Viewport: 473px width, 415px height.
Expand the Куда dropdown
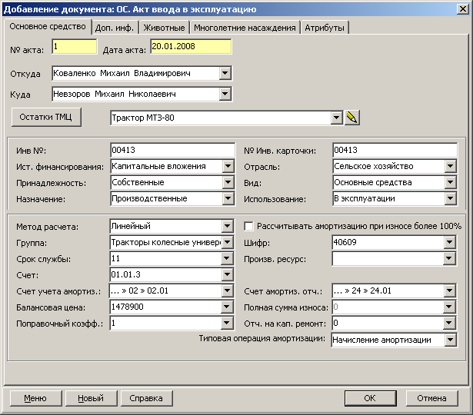225,94
